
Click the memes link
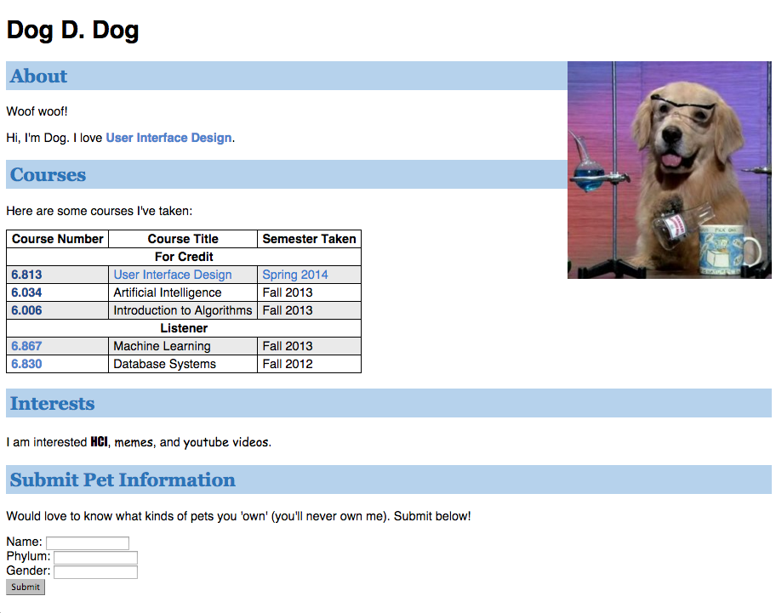pos(134,442)
